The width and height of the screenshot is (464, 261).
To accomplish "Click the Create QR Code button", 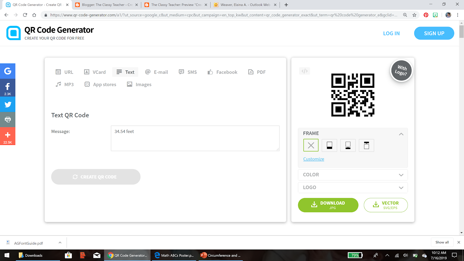I will pyautogui.click(x=96, y=177).
